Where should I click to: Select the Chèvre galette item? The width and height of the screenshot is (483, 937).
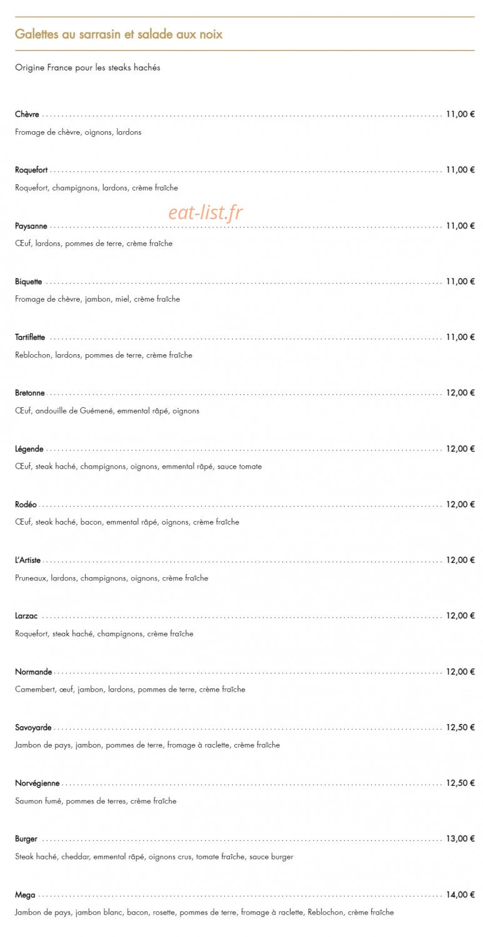27,114
